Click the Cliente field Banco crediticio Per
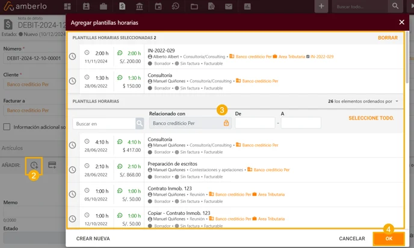This screenshot has width=414, height=248. click(34, 84)
